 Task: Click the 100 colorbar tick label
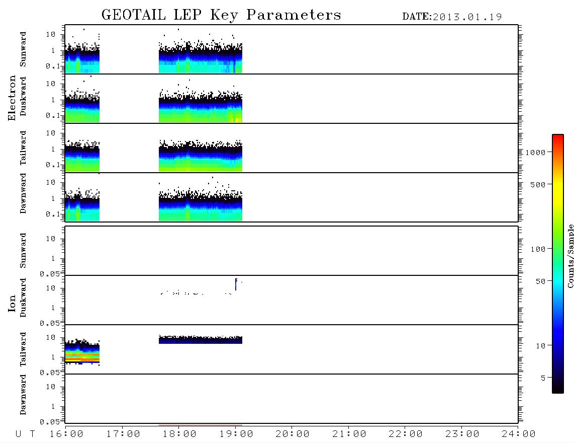(x=538, y=249)
